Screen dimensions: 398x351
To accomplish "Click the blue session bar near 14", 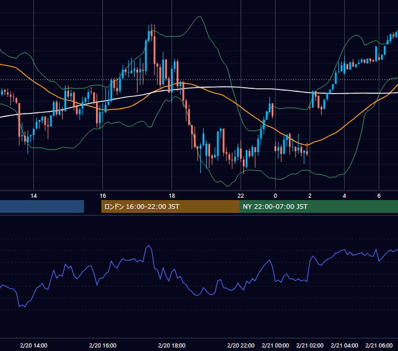I will click(42, 207).
